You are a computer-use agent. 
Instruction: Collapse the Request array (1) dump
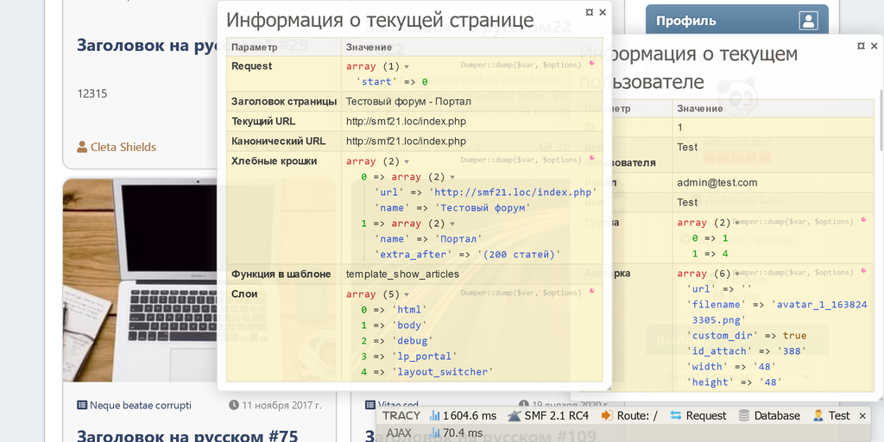pyautogui.click(x=407, y=66)
